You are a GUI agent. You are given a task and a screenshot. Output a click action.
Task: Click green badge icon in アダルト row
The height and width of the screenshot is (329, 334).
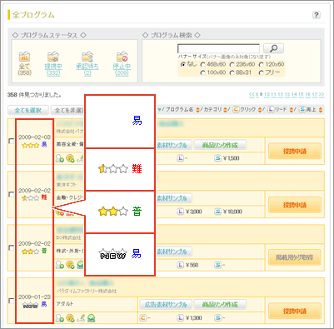pyautogui.click(x=92, y=317)
